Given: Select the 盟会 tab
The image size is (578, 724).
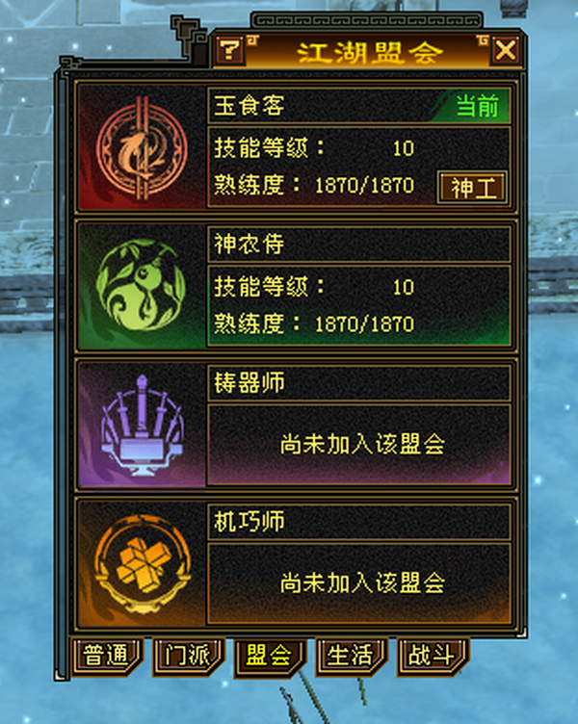Looking at the screenshot, I should click(x=269, y=657).
